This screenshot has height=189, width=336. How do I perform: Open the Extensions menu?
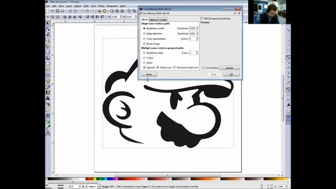(112, 6)
